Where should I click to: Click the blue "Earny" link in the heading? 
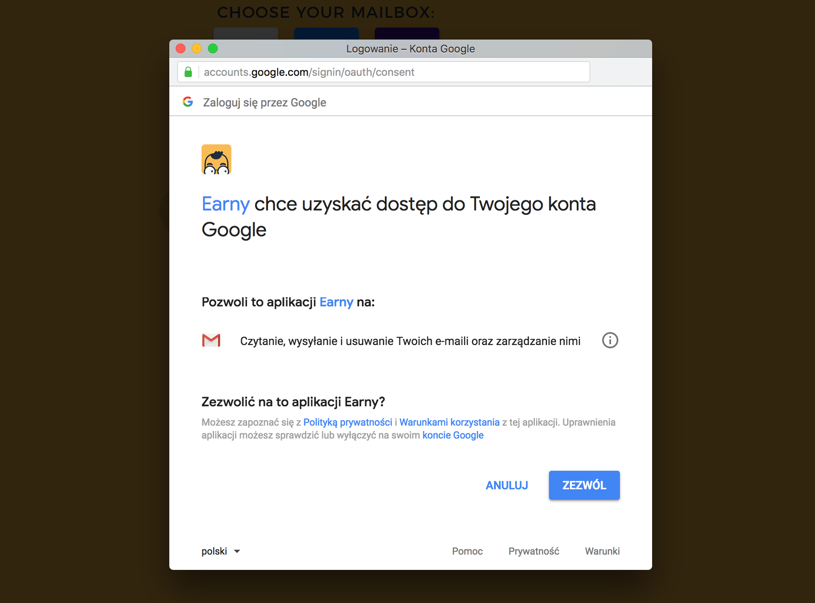pyautogui.click(x=225, y=204)
